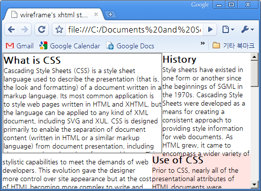Screen dimensions: 261x191
Task: Open the page control menu
Action: coord(228,30)
